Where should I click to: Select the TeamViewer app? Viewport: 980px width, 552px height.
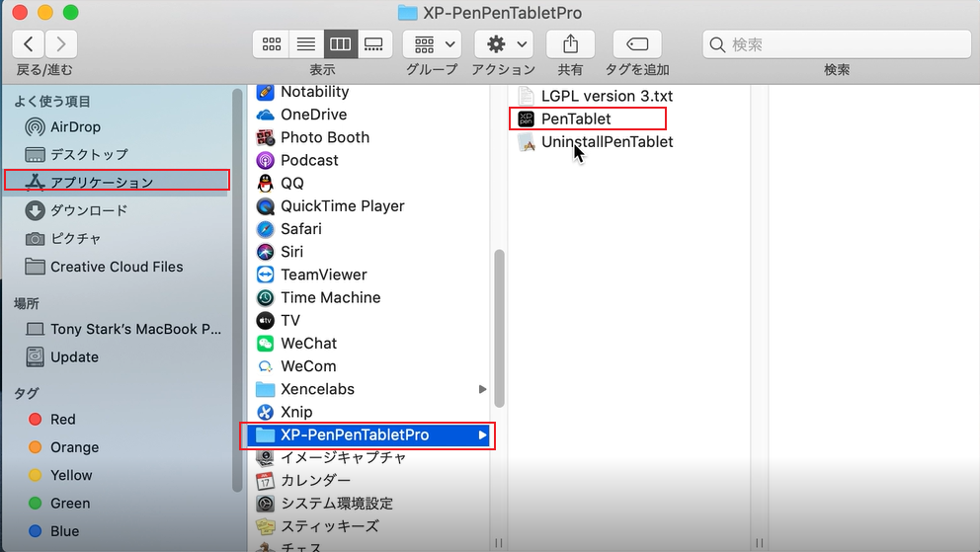(368, 275)
